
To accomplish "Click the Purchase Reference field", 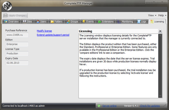I will pos(17,35).
